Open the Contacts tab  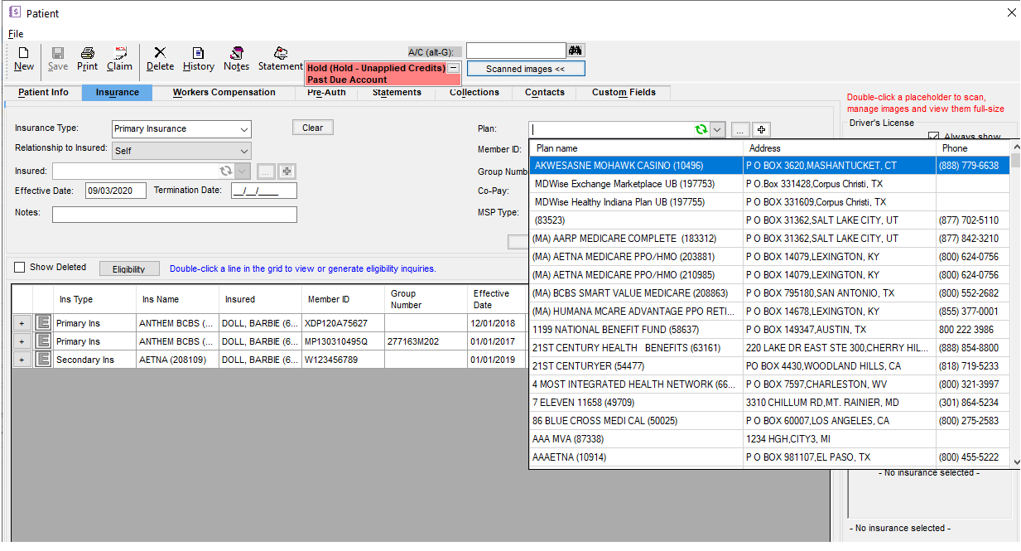pos(545,93)
